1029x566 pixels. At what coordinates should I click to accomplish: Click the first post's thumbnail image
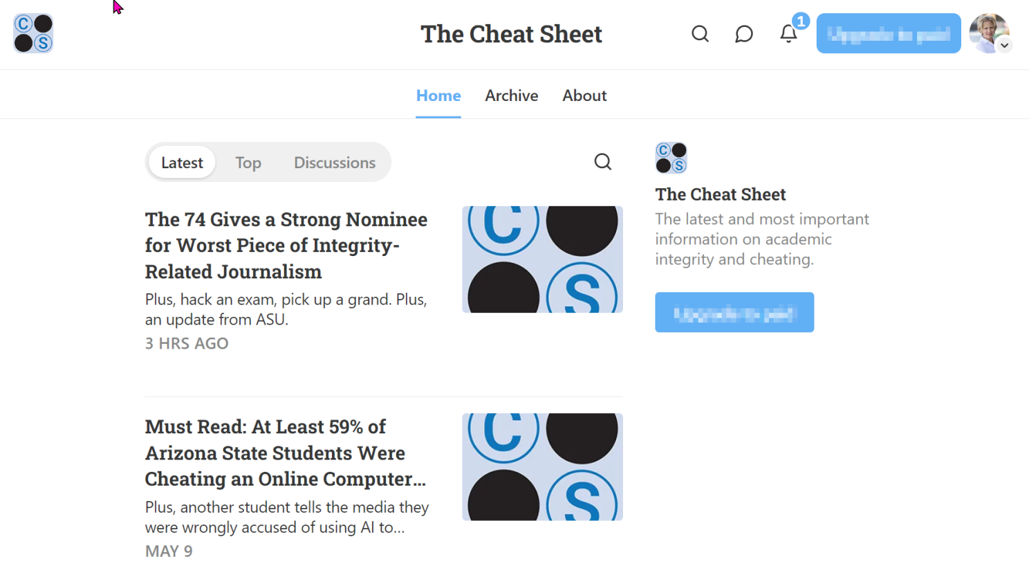click(542, 259)
